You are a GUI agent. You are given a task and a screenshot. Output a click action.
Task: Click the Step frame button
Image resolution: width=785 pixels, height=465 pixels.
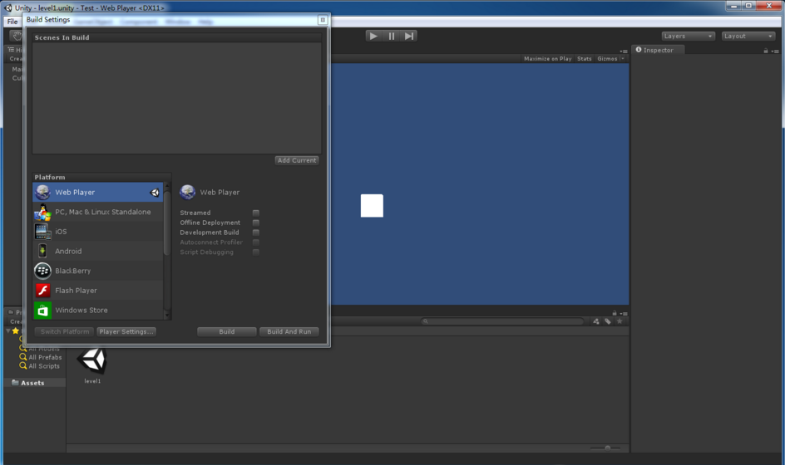pyautogui.click(x=409, y=36)
